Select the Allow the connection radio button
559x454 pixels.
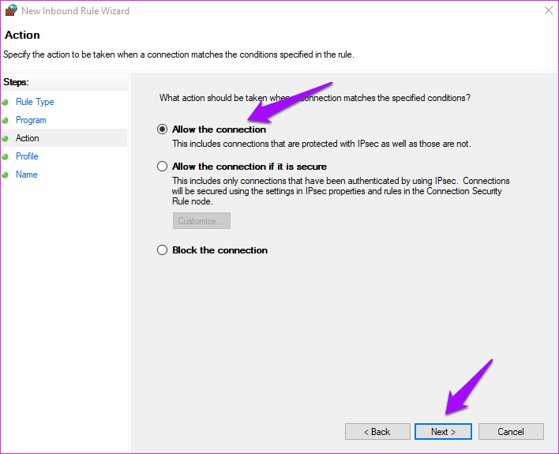click(x=162, y=129)
